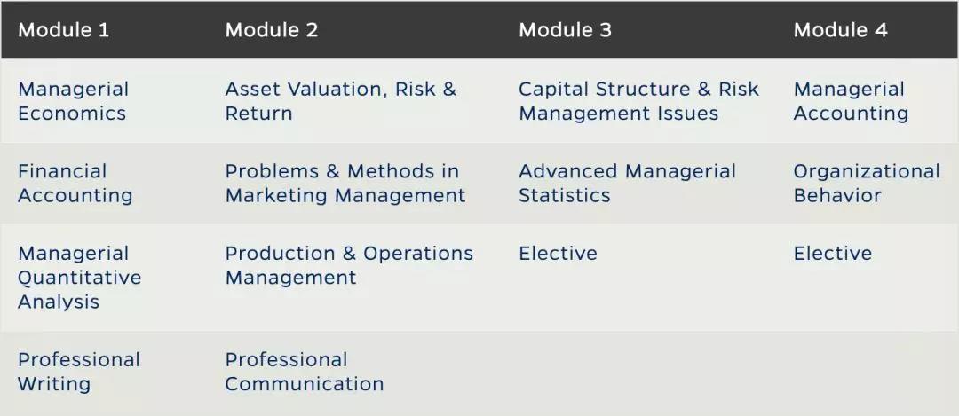Select the Module 2 column header
Viewport: 959px width, 416px height.
(x=272, y=30)
